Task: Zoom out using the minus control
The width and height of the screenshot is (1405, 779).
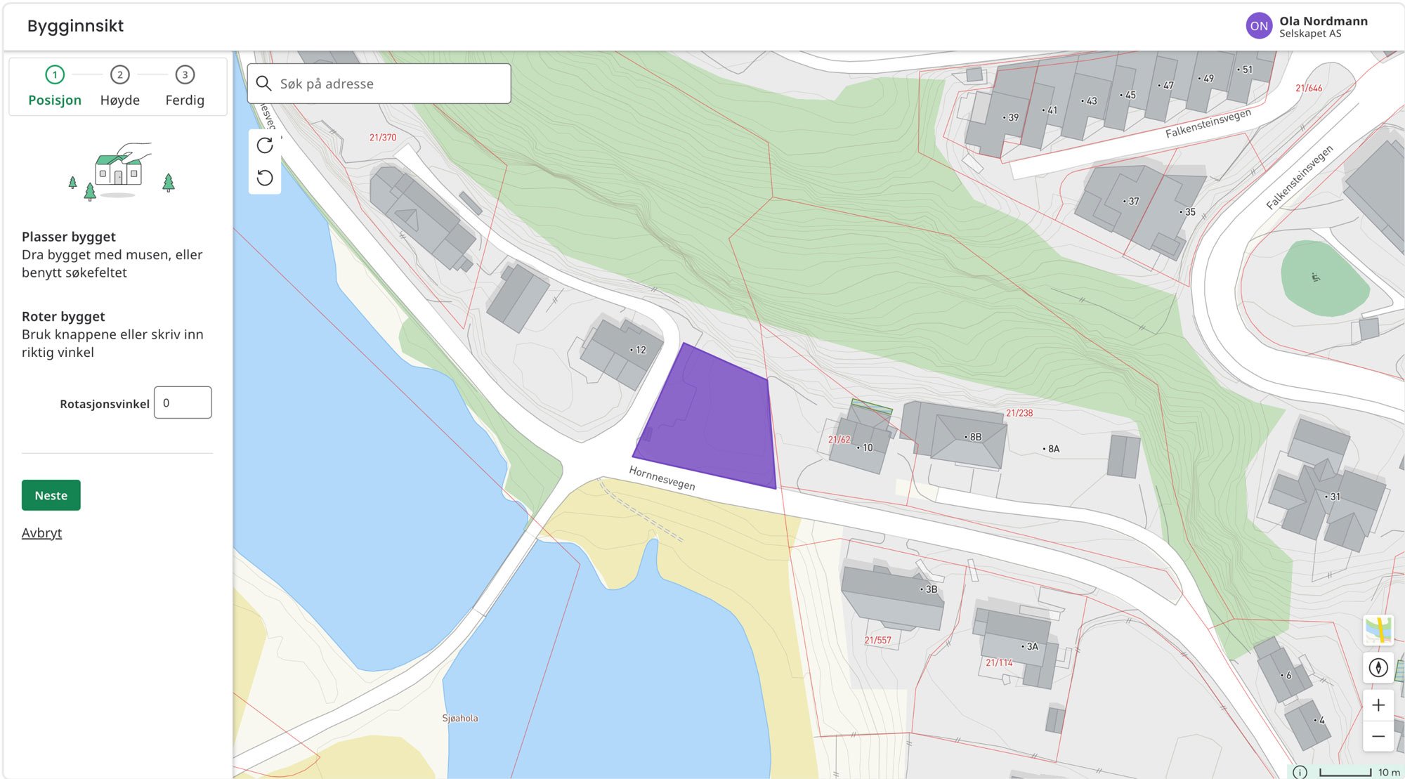Action: pyautogui.click(x=1379, y=735)
